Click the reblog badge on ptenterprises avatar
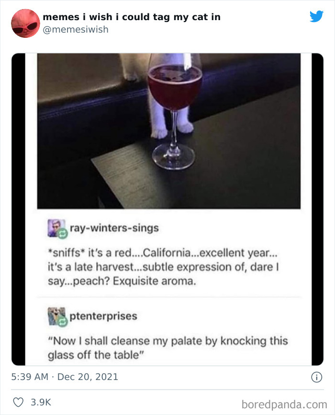This screenshot has height=415, width=335. 63,322
